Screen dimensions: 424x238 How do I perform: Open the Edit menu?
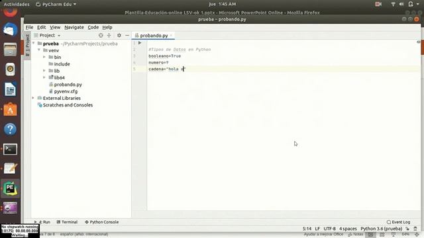tap(41, 27)
